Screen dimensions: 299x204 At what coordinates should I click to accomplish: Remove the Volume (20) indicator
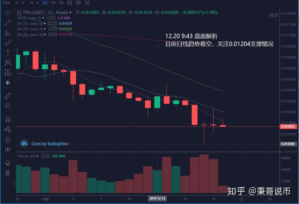coord(48,156)
